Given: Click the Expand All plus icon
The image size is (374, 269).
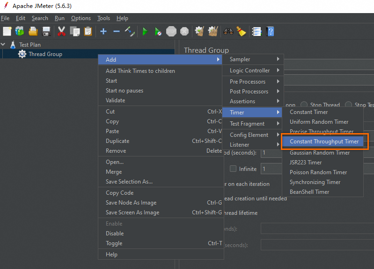Looking at the screenshot, I should (x=103, y=31).
